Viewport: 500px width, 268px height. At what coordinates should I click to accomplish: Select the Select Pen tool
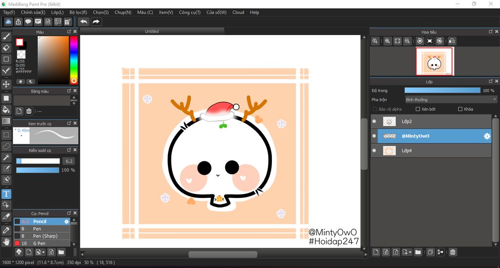pyautogui.click(x=6, y=169)
